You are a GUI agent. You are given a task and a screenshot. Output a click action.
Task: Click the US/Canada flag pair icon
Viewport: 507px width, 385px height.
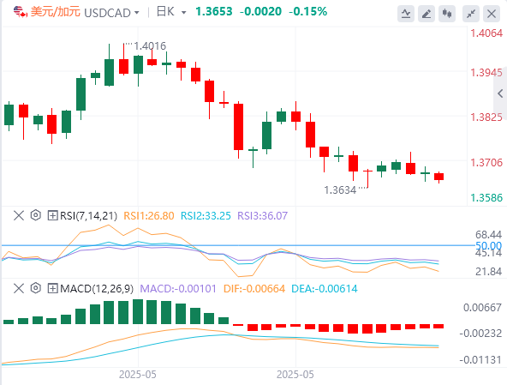coord(20,12)
